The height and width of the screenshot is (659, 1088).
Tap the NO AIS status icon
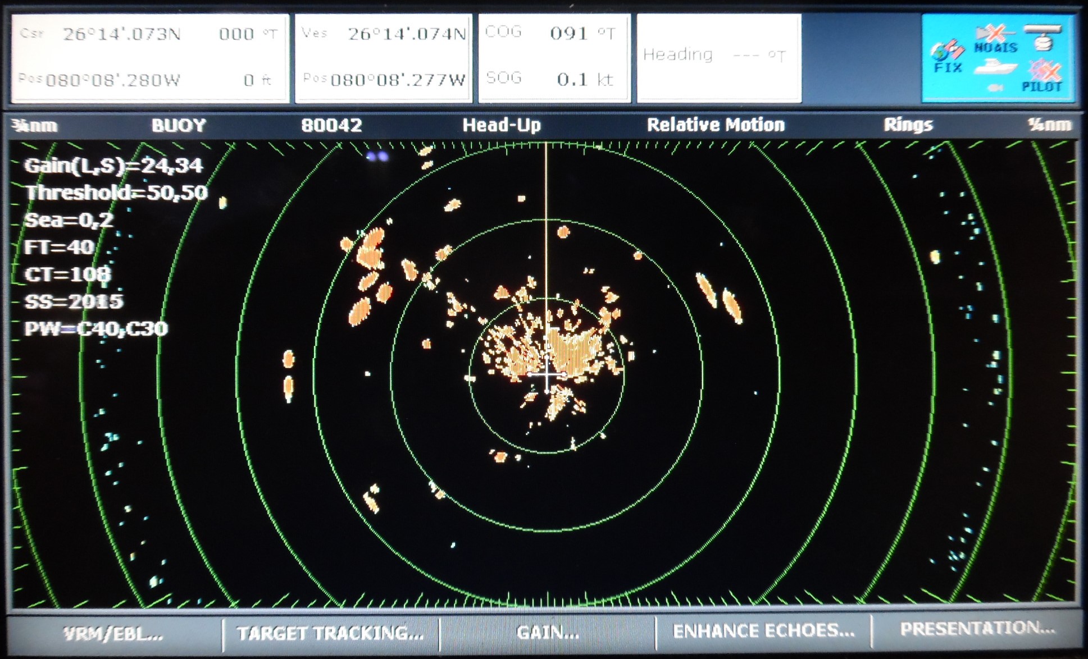click(x=995, y=39)
